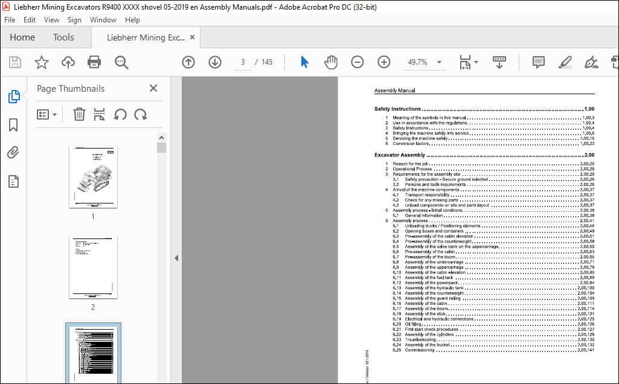This screenshot has height=384, width=619.
Task: Click 'Troubleshooting' contents entry
Action: (420, 339)
